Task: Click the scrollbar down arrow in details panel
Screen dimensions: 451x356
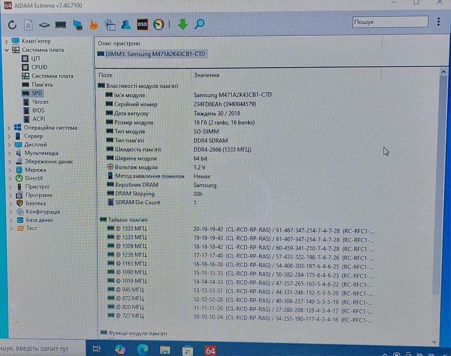Action: coord(435,342)
